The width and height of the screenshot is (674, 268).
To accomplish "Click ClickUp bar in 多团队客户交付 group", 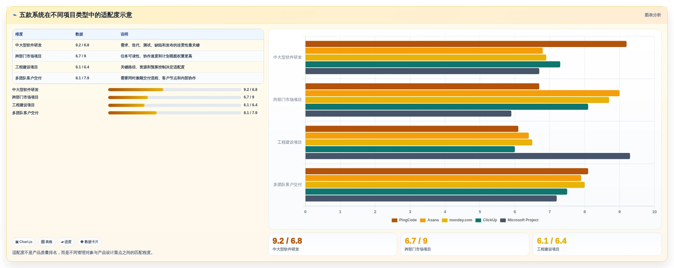I will click(436, 192).
